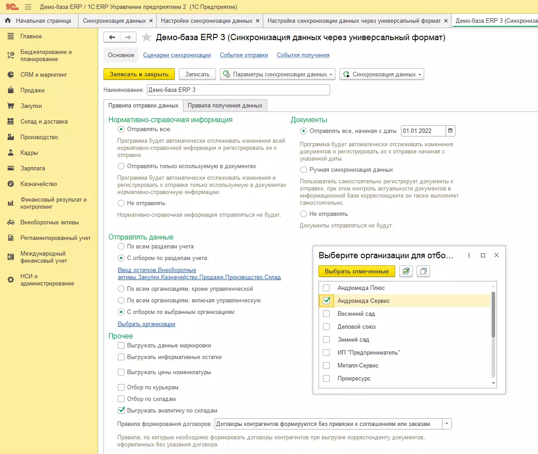Open Настройки синхронизации данных tab
The width and height of the screenshot is (538, 454).
click(x=207, y=21)
